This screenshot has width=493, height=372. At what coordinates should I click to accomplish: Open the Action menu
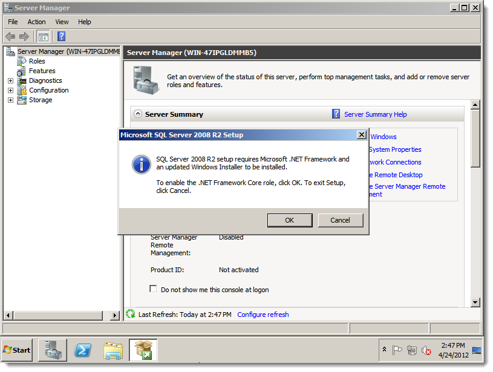[x=36, y=22]
